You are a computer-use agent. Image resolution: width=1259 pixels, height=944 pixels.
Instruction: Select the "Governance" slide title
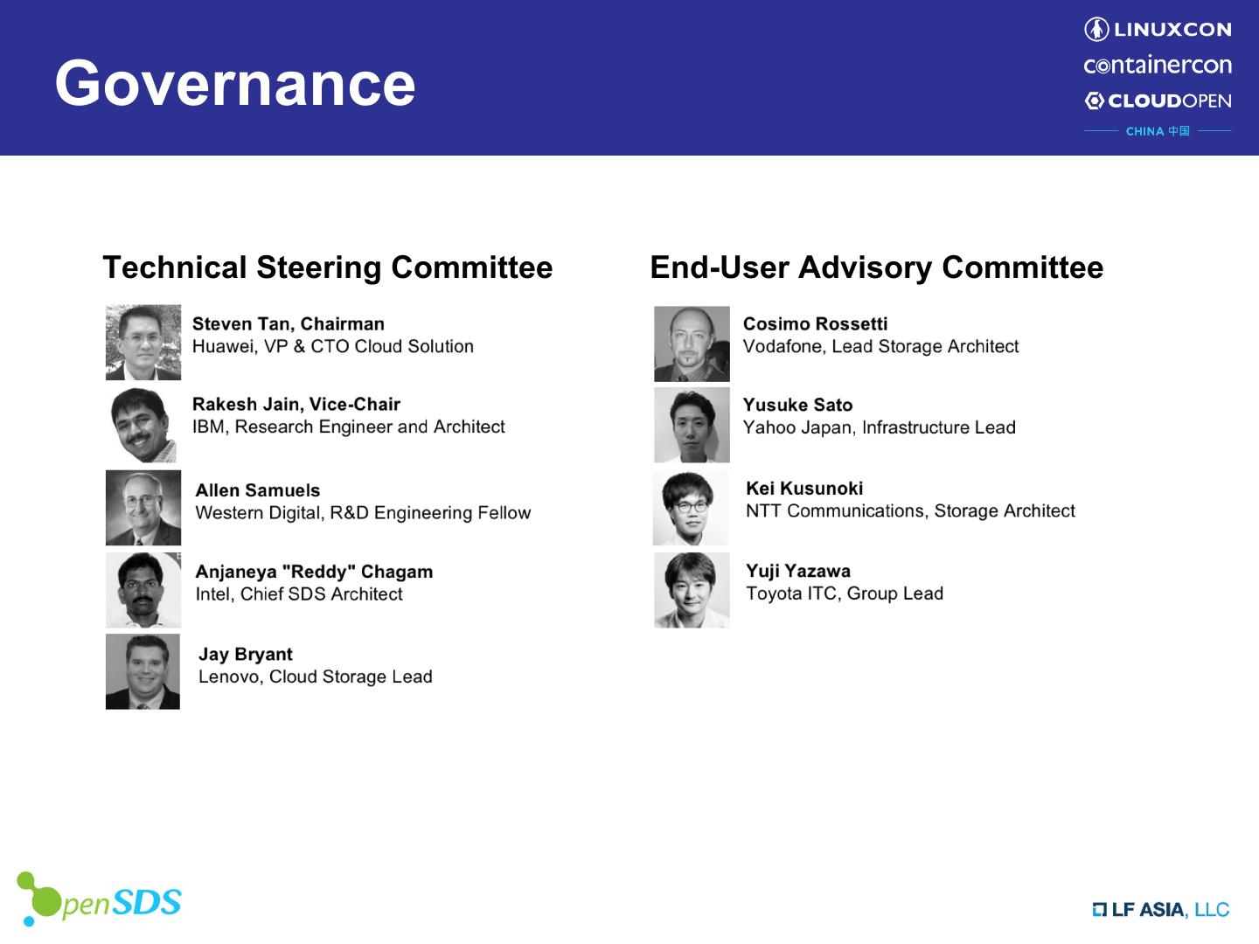click(x=235, y=83)
